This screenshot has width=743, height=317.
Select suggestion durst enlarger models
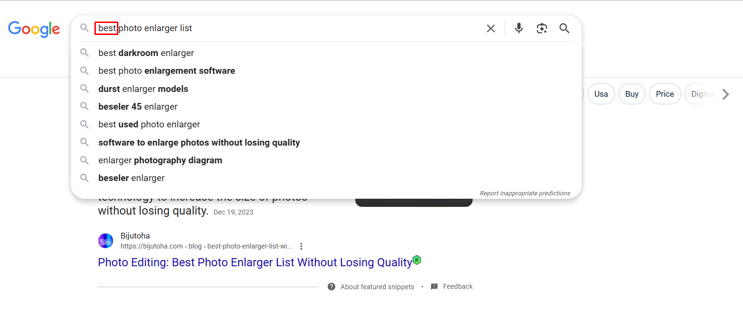pyautogui.click(x=326, y=89)
